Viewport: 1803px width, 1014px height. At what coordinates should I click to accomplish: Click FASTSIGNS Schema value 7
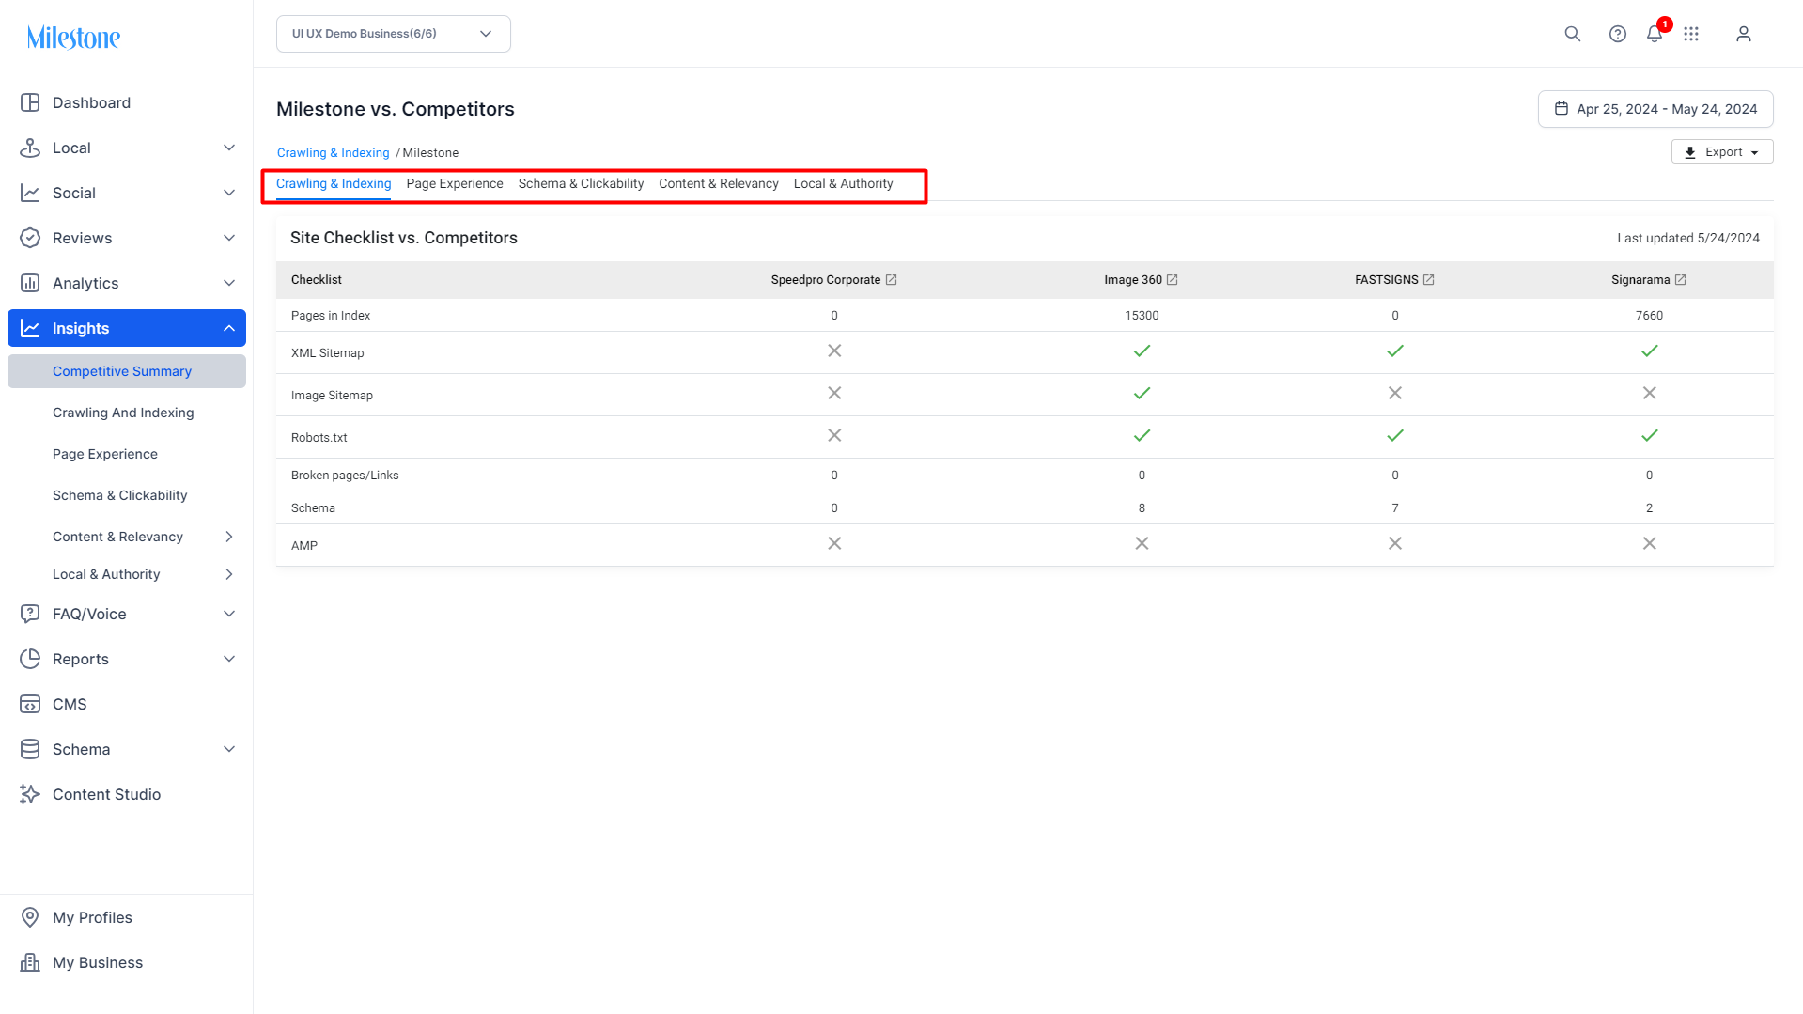point(1395,508)
